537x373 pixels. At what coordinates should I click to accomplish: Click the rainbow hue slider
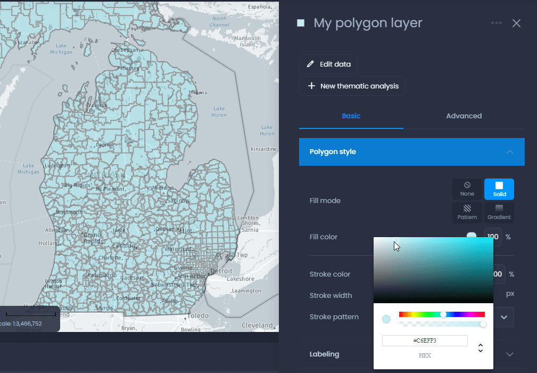(x=442, y=314)
